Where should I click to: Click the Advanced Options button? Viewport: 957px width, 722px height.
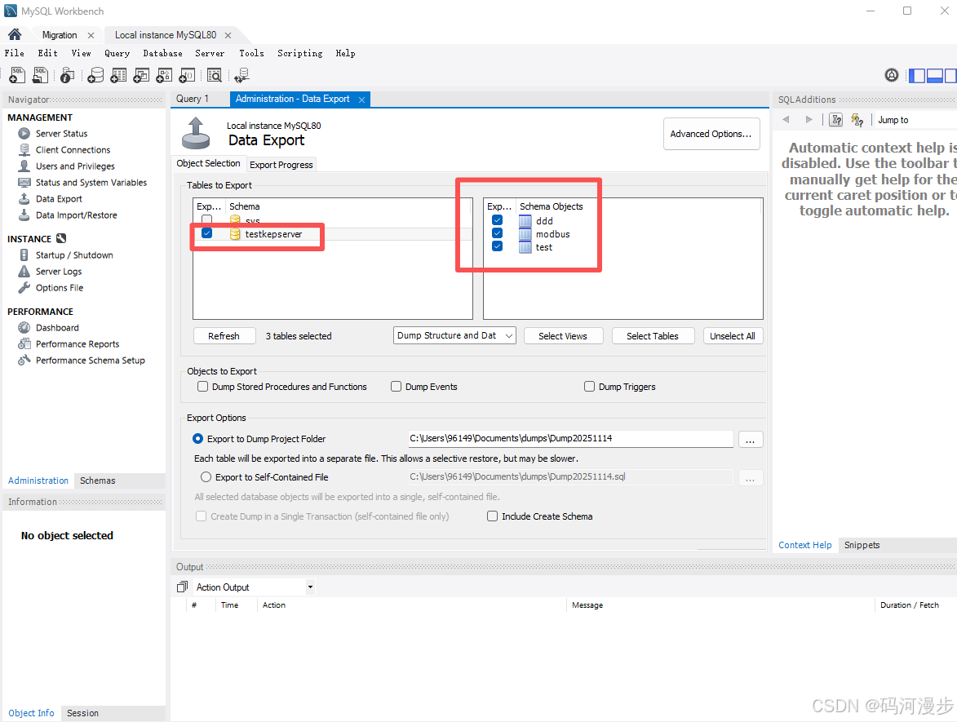(711, 134)
